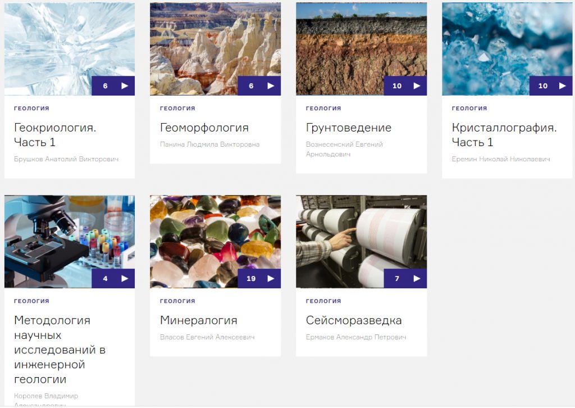
Task: Open the Геоморфология course title
Action: coord(204,128)
